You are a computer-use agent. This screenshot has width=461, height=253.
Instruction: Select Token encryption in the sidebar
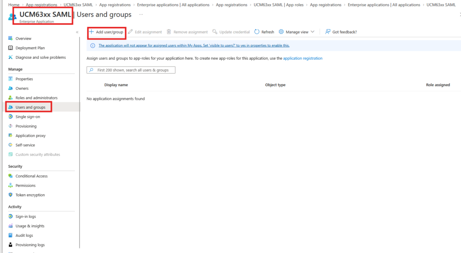(x=30, y=195)
